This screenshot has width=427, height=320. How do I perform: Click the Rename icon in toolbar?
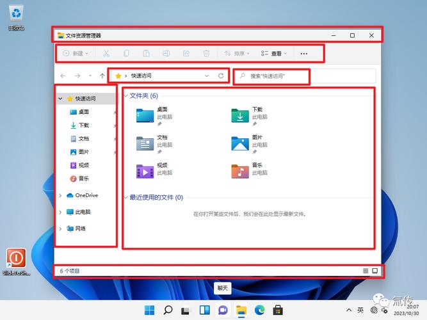click(x=166, y=53)
